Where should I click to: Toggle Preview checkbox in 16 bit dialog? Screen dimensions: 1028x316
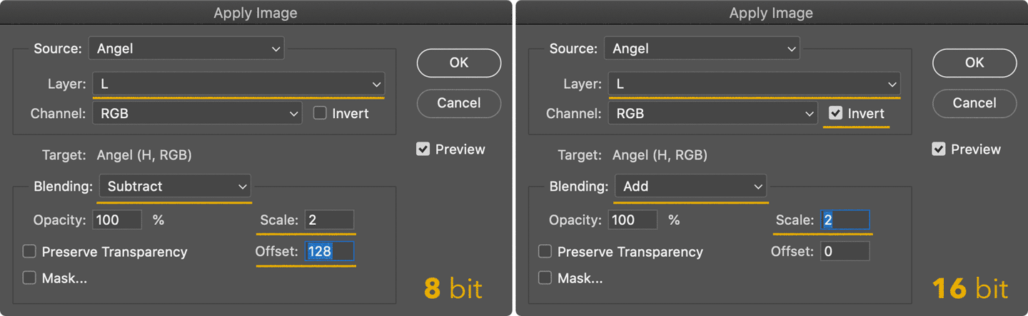939,149
